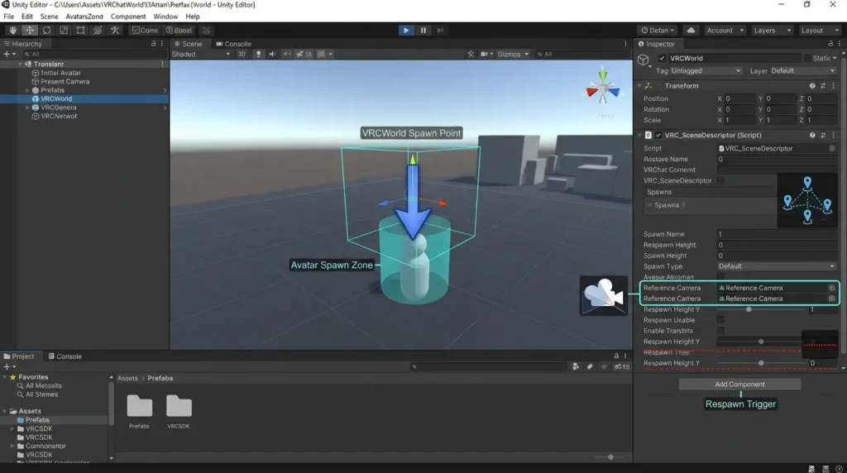Viewport: 847px width, 473px height.
Task: Select the Rotate tool
Action: [x=46, y=31]
